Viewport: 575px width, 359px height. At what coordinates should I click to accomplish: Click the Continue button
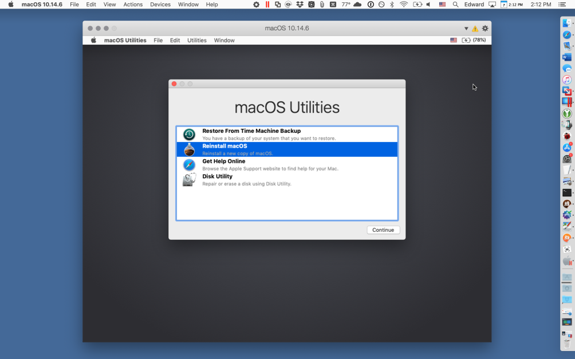click(383, 230)
